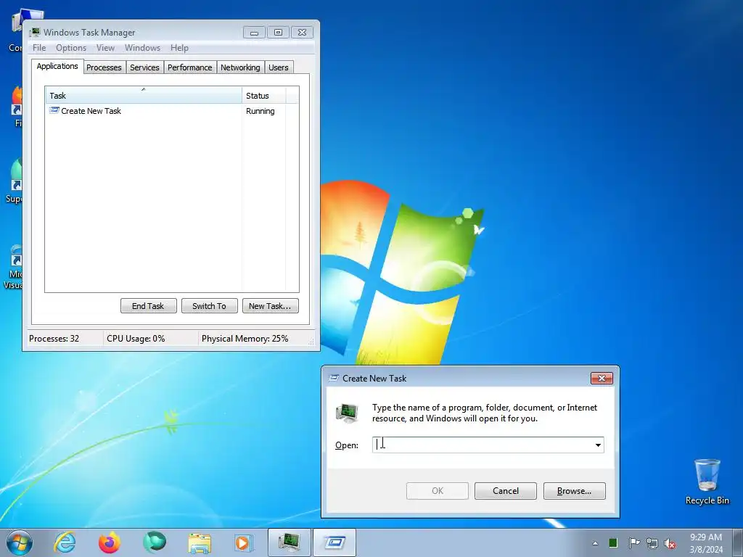Click the green CPU meter tray icon
The height and width of the screenshot is (557, 743).
click(613, 542)
